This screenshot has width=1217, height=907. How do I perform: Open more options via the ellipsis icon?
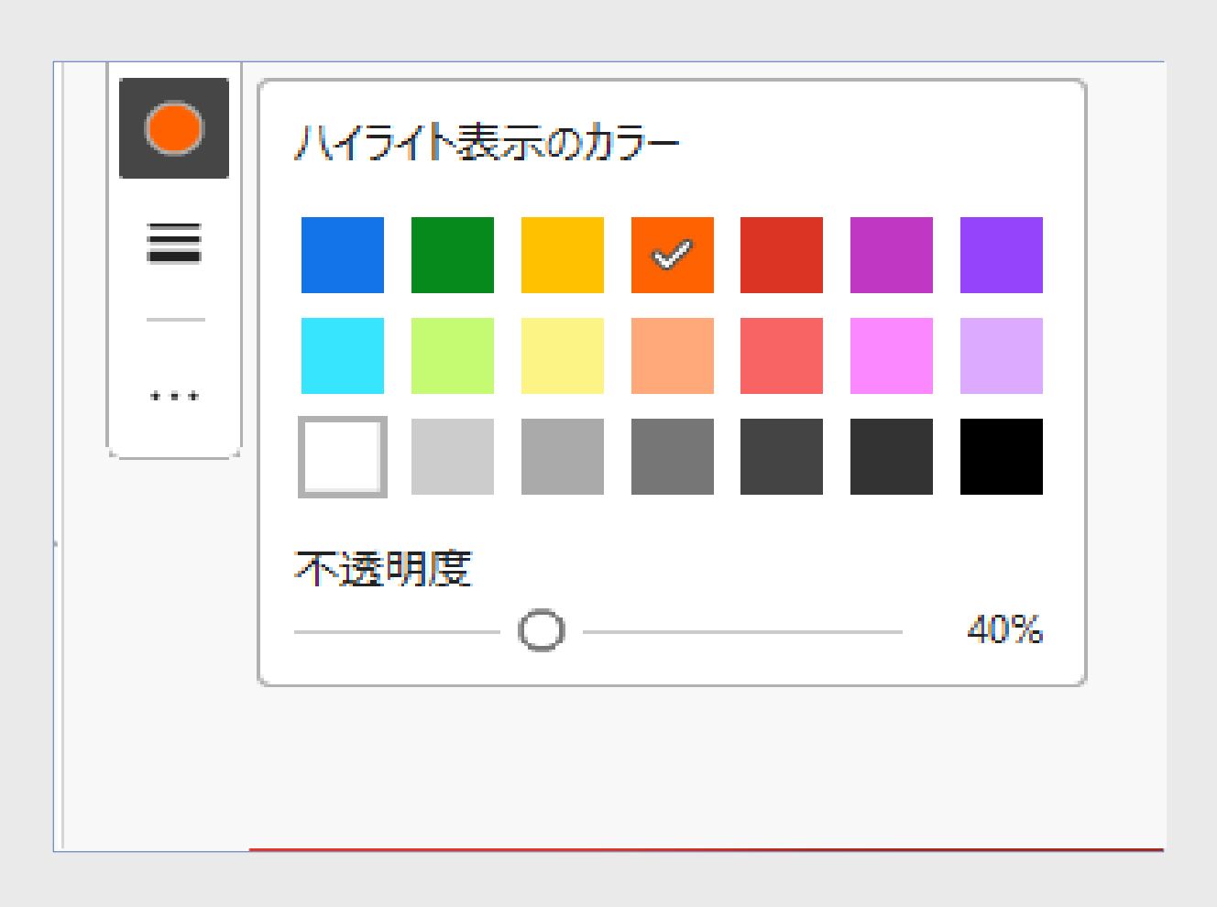click(174, 394)
